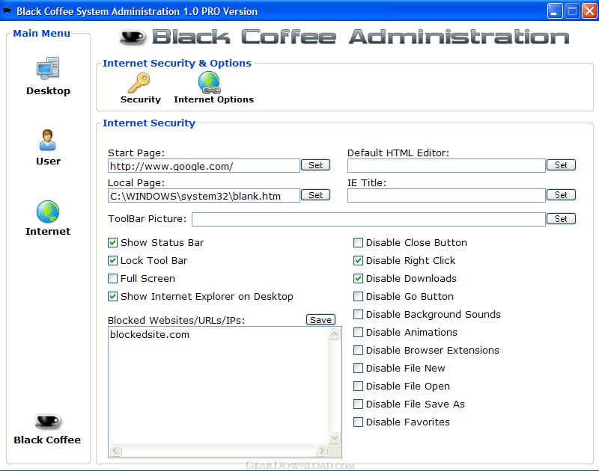Click the Start Page URL field
The width and height of the screenshot is (599, 471).
click(204, 166)
